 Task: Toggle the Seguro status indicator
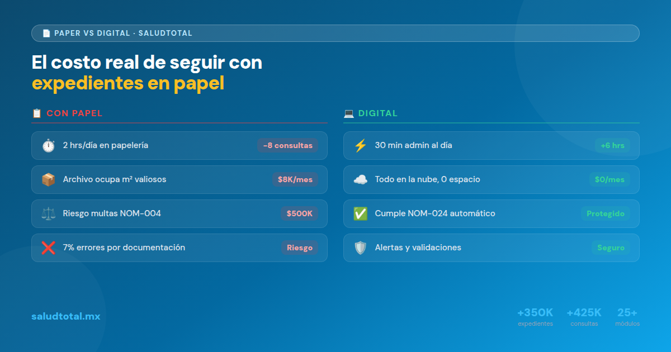click(611, 248)
